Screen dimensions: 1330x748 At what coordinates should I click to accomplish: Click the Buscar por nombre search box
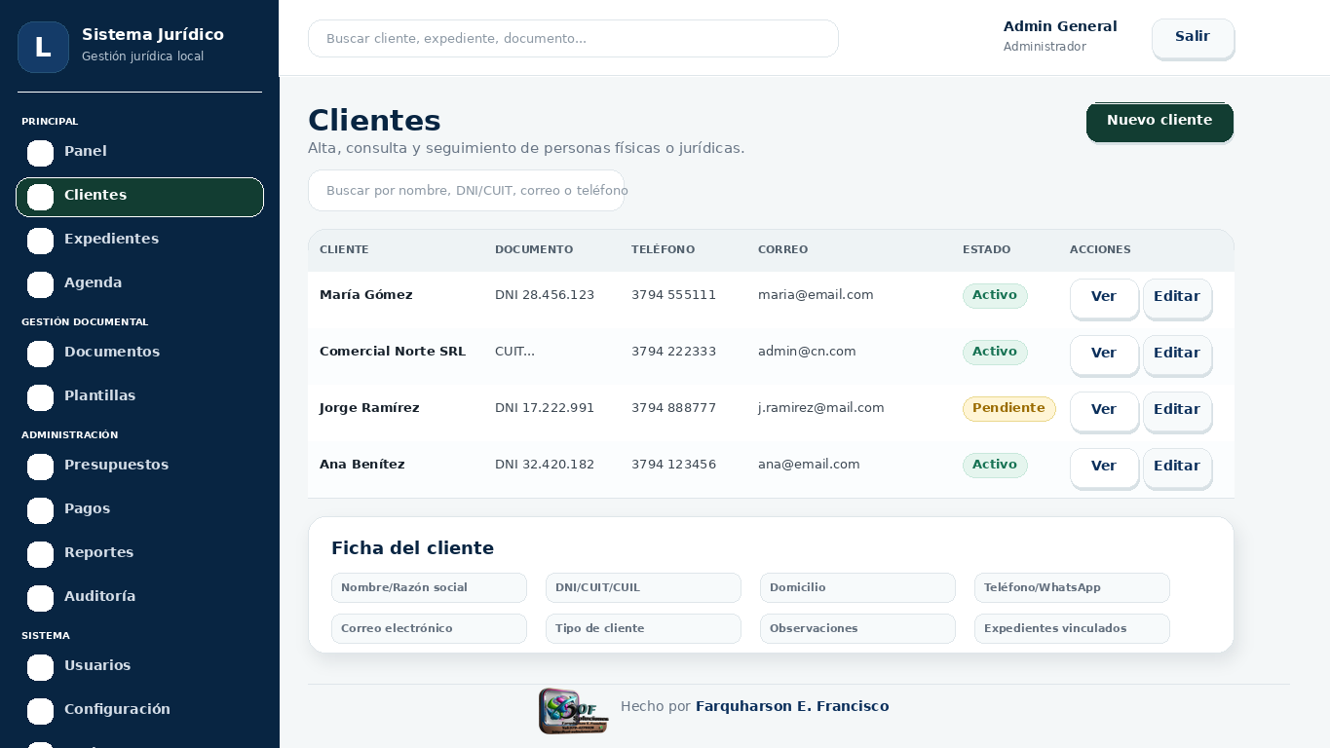pos(466,190)
